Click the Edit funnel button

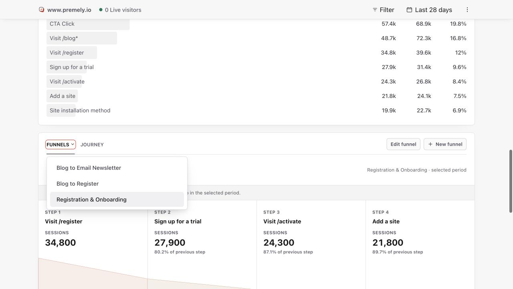(x=403, y=144)
